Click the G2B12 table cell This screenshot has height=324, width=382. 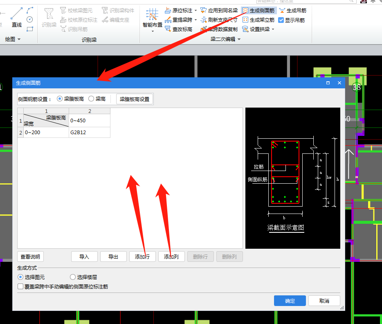coord(90,132)
